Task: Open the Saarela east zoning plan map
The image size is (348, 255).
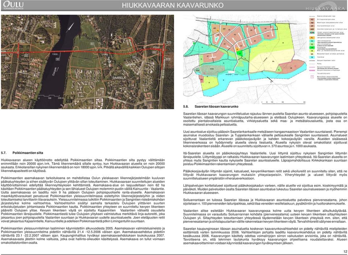Action: (x=245, y=59)
